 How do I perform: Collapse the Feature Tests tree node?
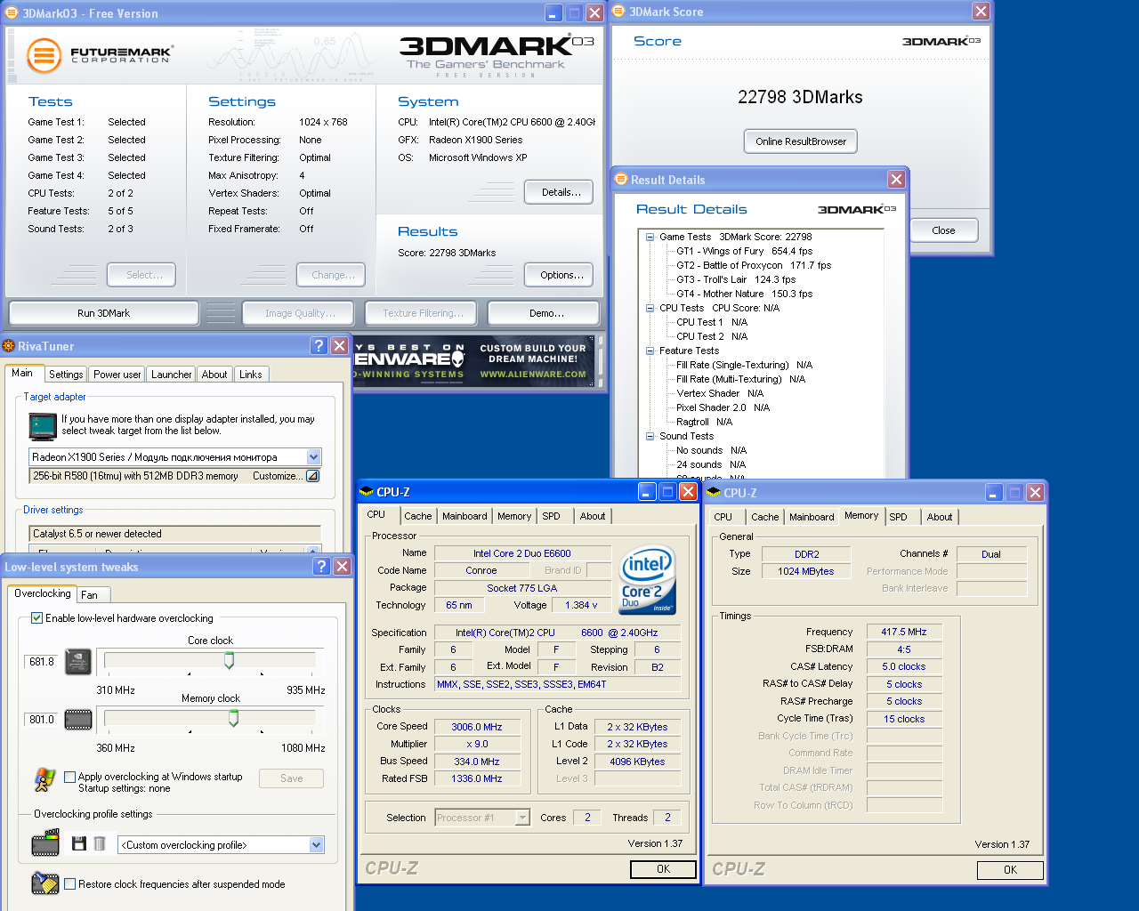(650, 351)
